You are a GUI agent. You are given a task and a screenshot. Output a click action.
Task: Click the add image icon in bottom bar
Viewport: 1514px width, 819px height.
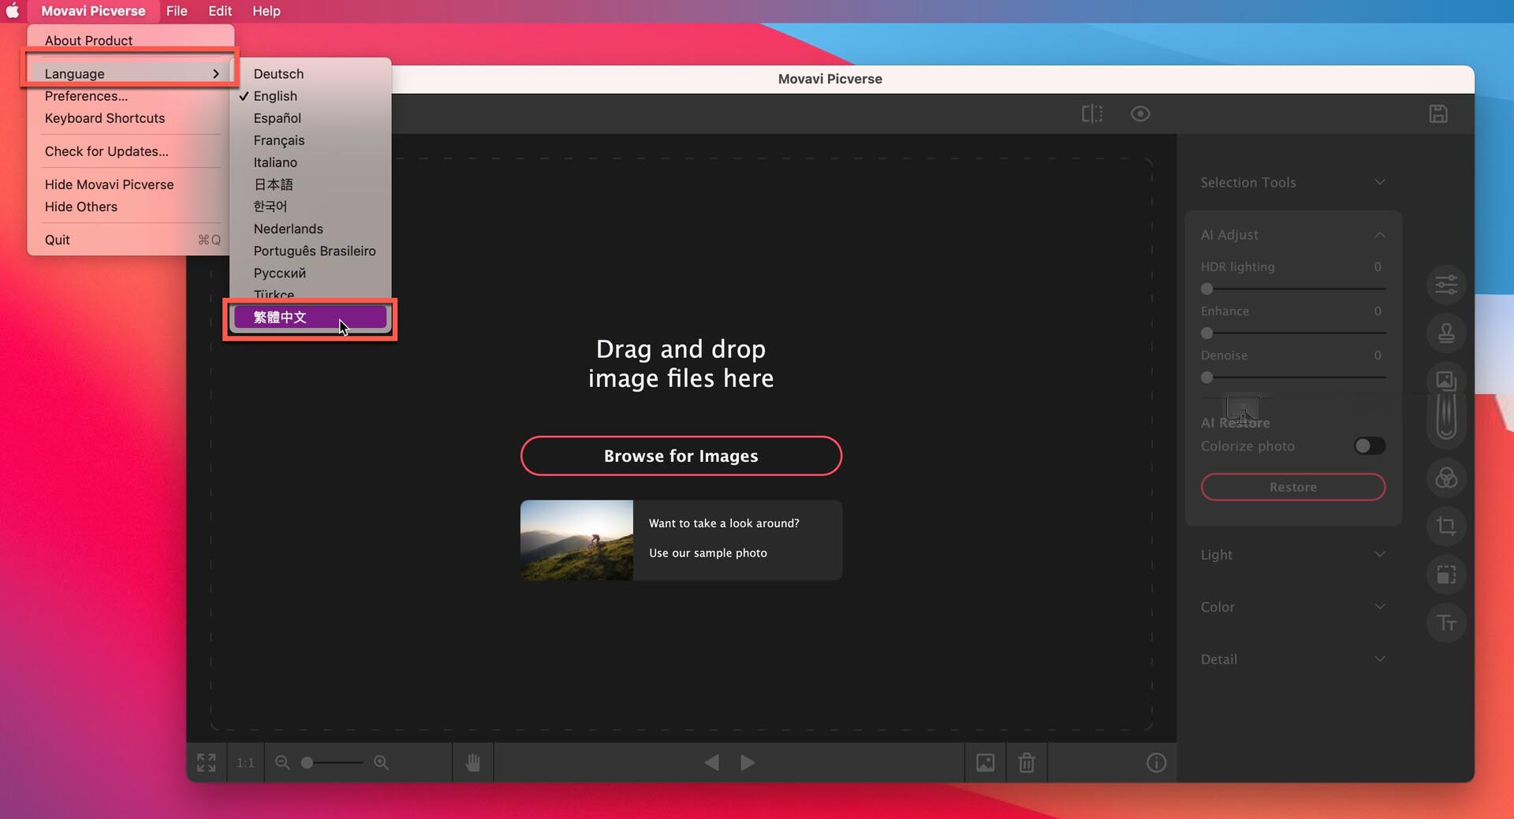coord(986,762)
